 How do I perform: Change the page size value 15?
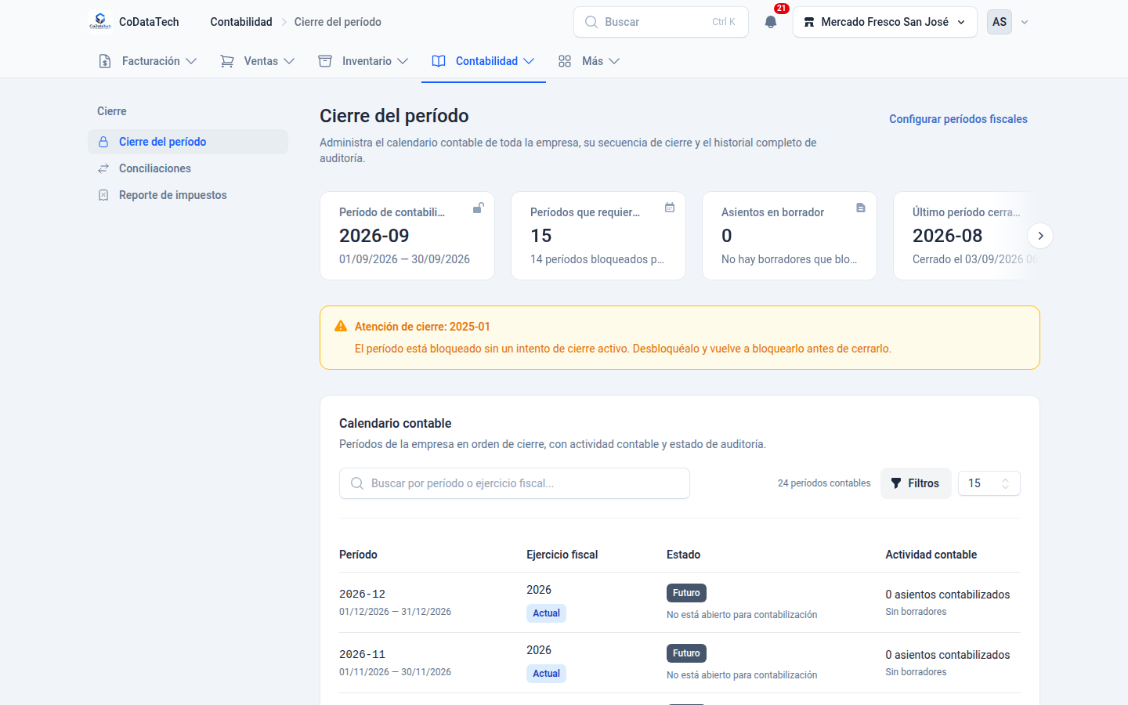coord(989,483)
